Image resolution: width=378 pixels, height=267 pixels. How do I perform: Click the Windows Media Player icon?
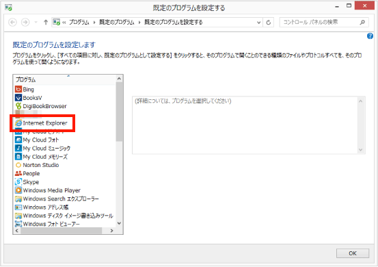point(18,190)
